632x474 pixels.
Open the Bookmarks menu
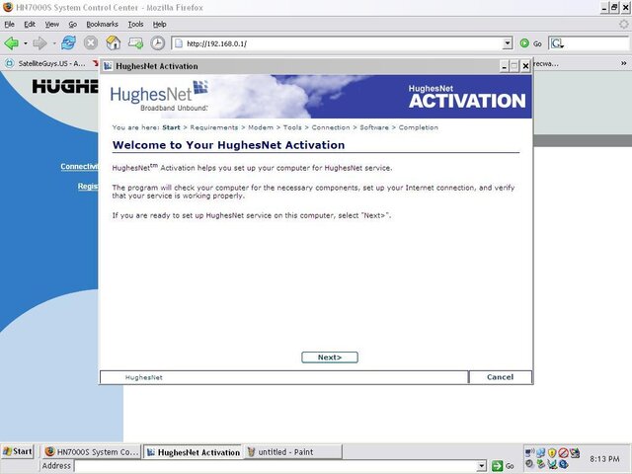[102, 24]
